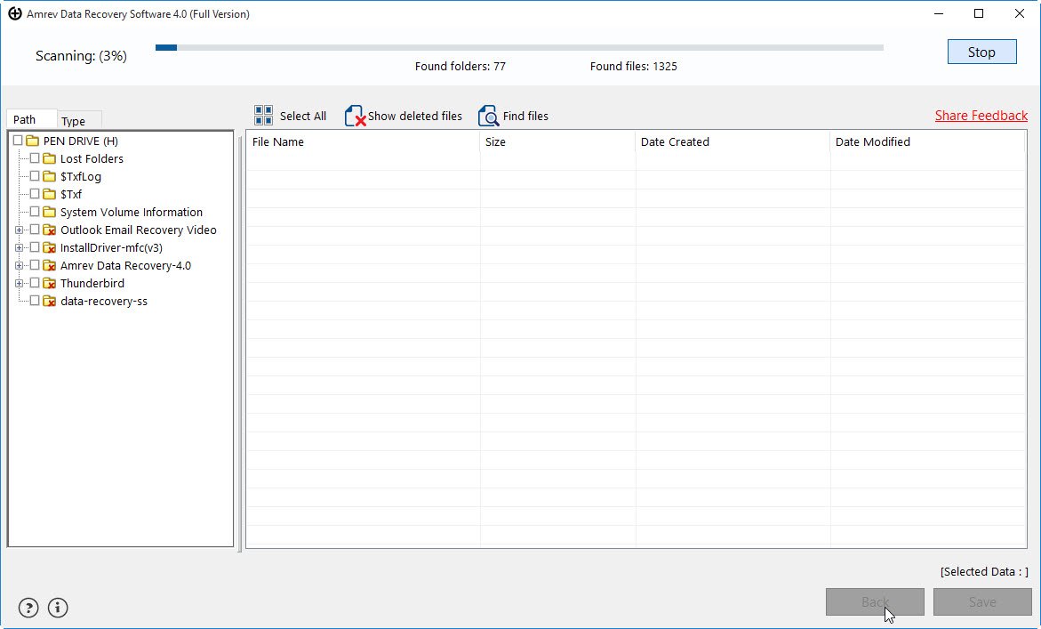Screen dimensions: 1041x629
Task: Click the data-recovery-ss recovered folder icon
Action: point(49,301)
